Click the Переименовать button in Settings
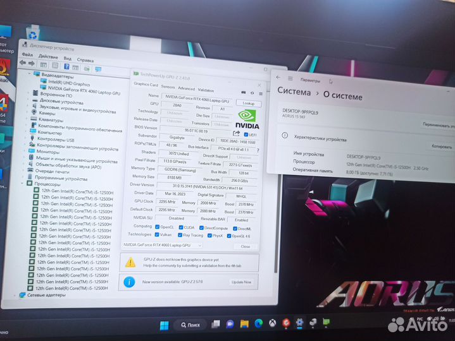This screenshot has height=341, width=455. 438,125
